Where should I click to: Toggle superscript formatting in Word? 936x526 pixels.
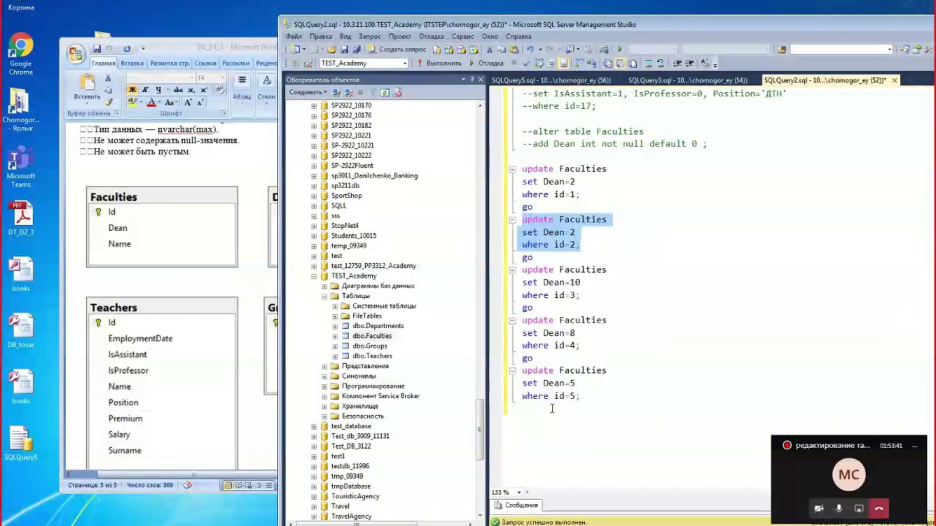coord(203,90)
